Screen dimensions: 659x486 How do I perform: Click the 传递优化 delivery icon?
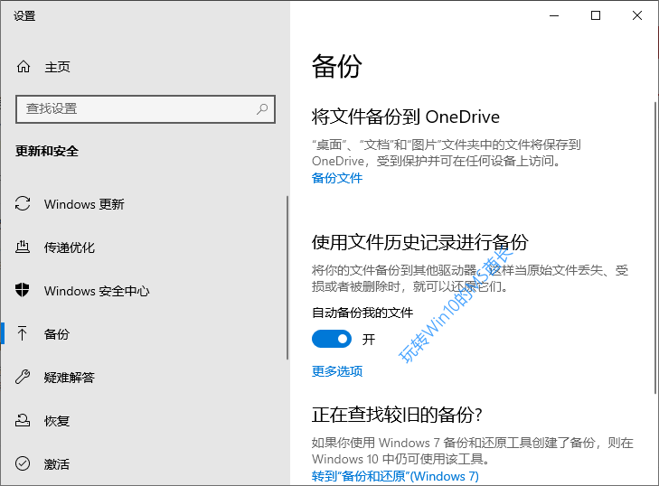click(x=23, y=247)
